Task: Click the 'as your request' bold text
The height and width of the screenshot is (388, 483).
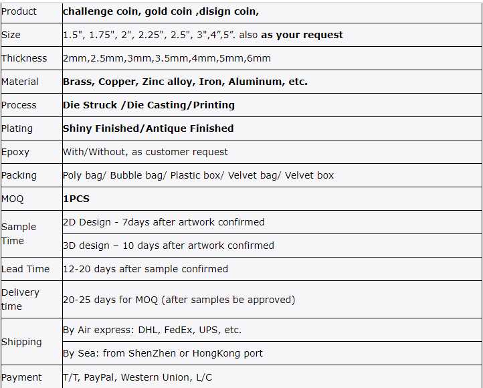Action: tap(302, 35)
